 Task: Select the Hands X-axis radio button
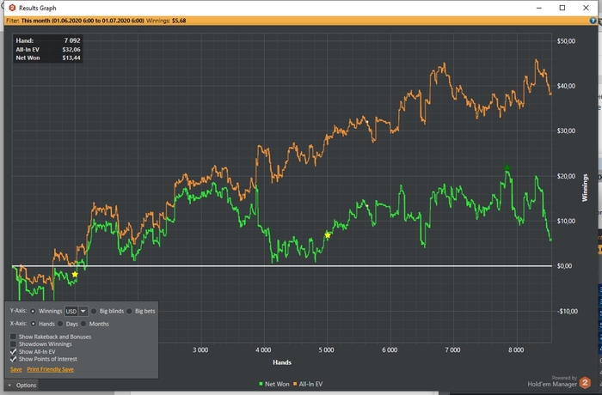[x=33, y=324]
